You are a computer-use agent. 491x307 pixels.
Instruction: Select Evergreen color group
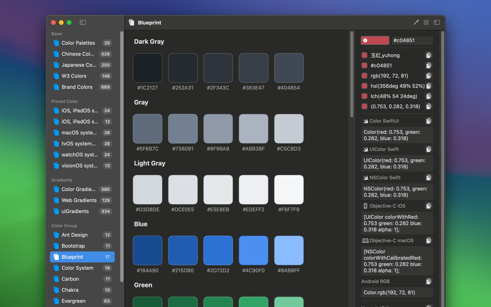(82, 301)
